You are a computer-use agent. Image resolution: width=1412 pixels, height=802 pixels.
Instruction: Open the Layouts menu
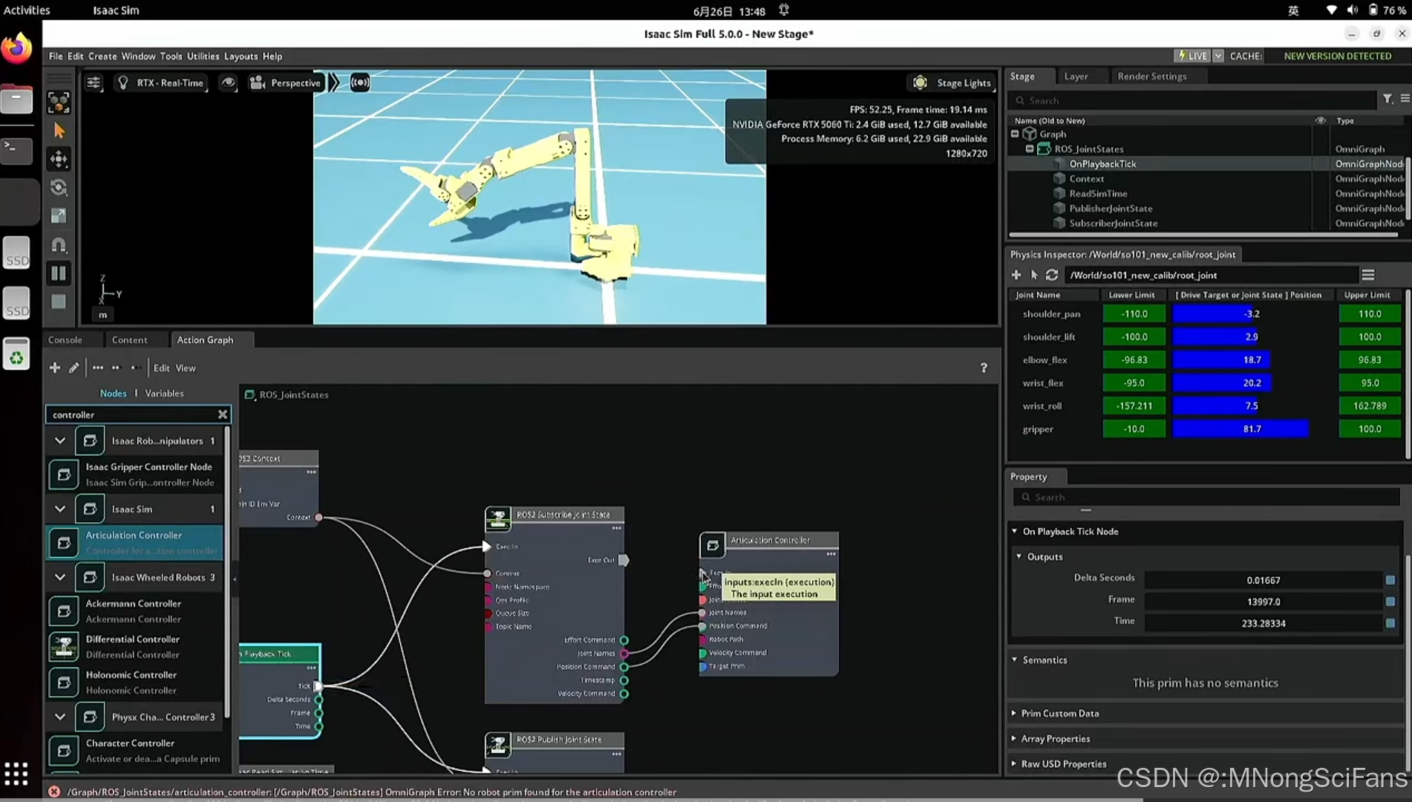click(241, 56)
